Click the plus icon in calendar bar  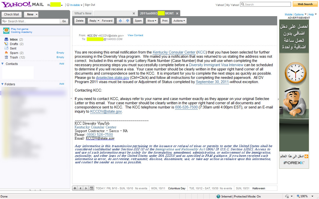point(75,188)
